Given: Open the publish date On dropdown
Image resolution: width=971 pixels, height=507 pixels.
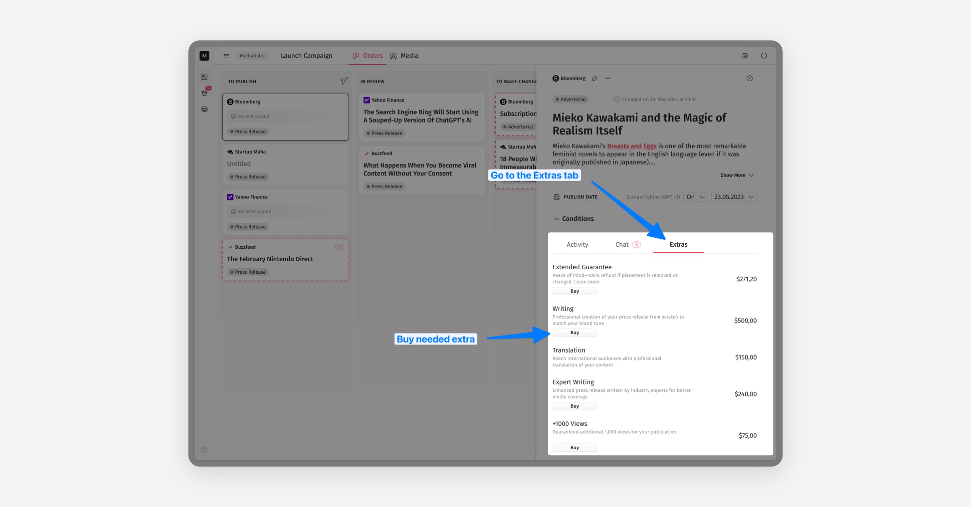Looking at the screenshot, I should 695,197.
